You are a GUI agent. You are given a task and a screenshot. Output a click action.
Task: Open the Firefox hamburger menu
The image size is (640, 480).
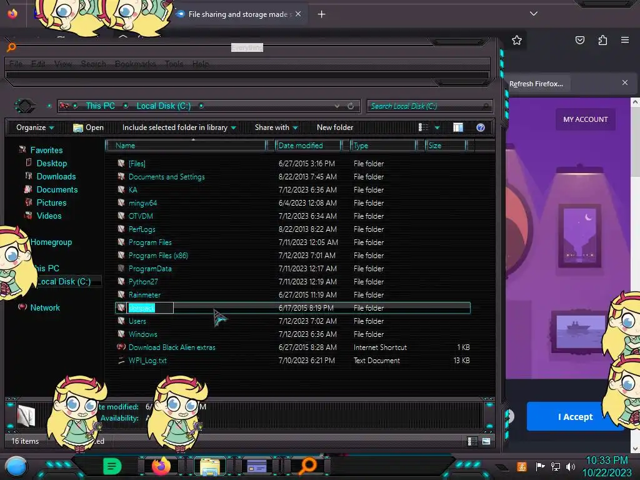point(624,40)
